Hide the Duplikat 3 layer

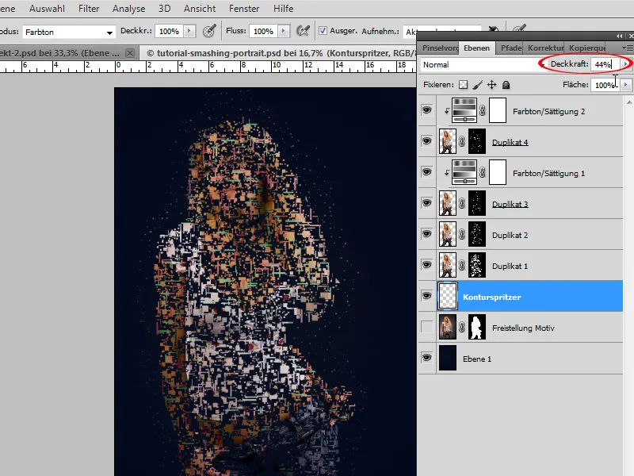(x=426, y=203)
